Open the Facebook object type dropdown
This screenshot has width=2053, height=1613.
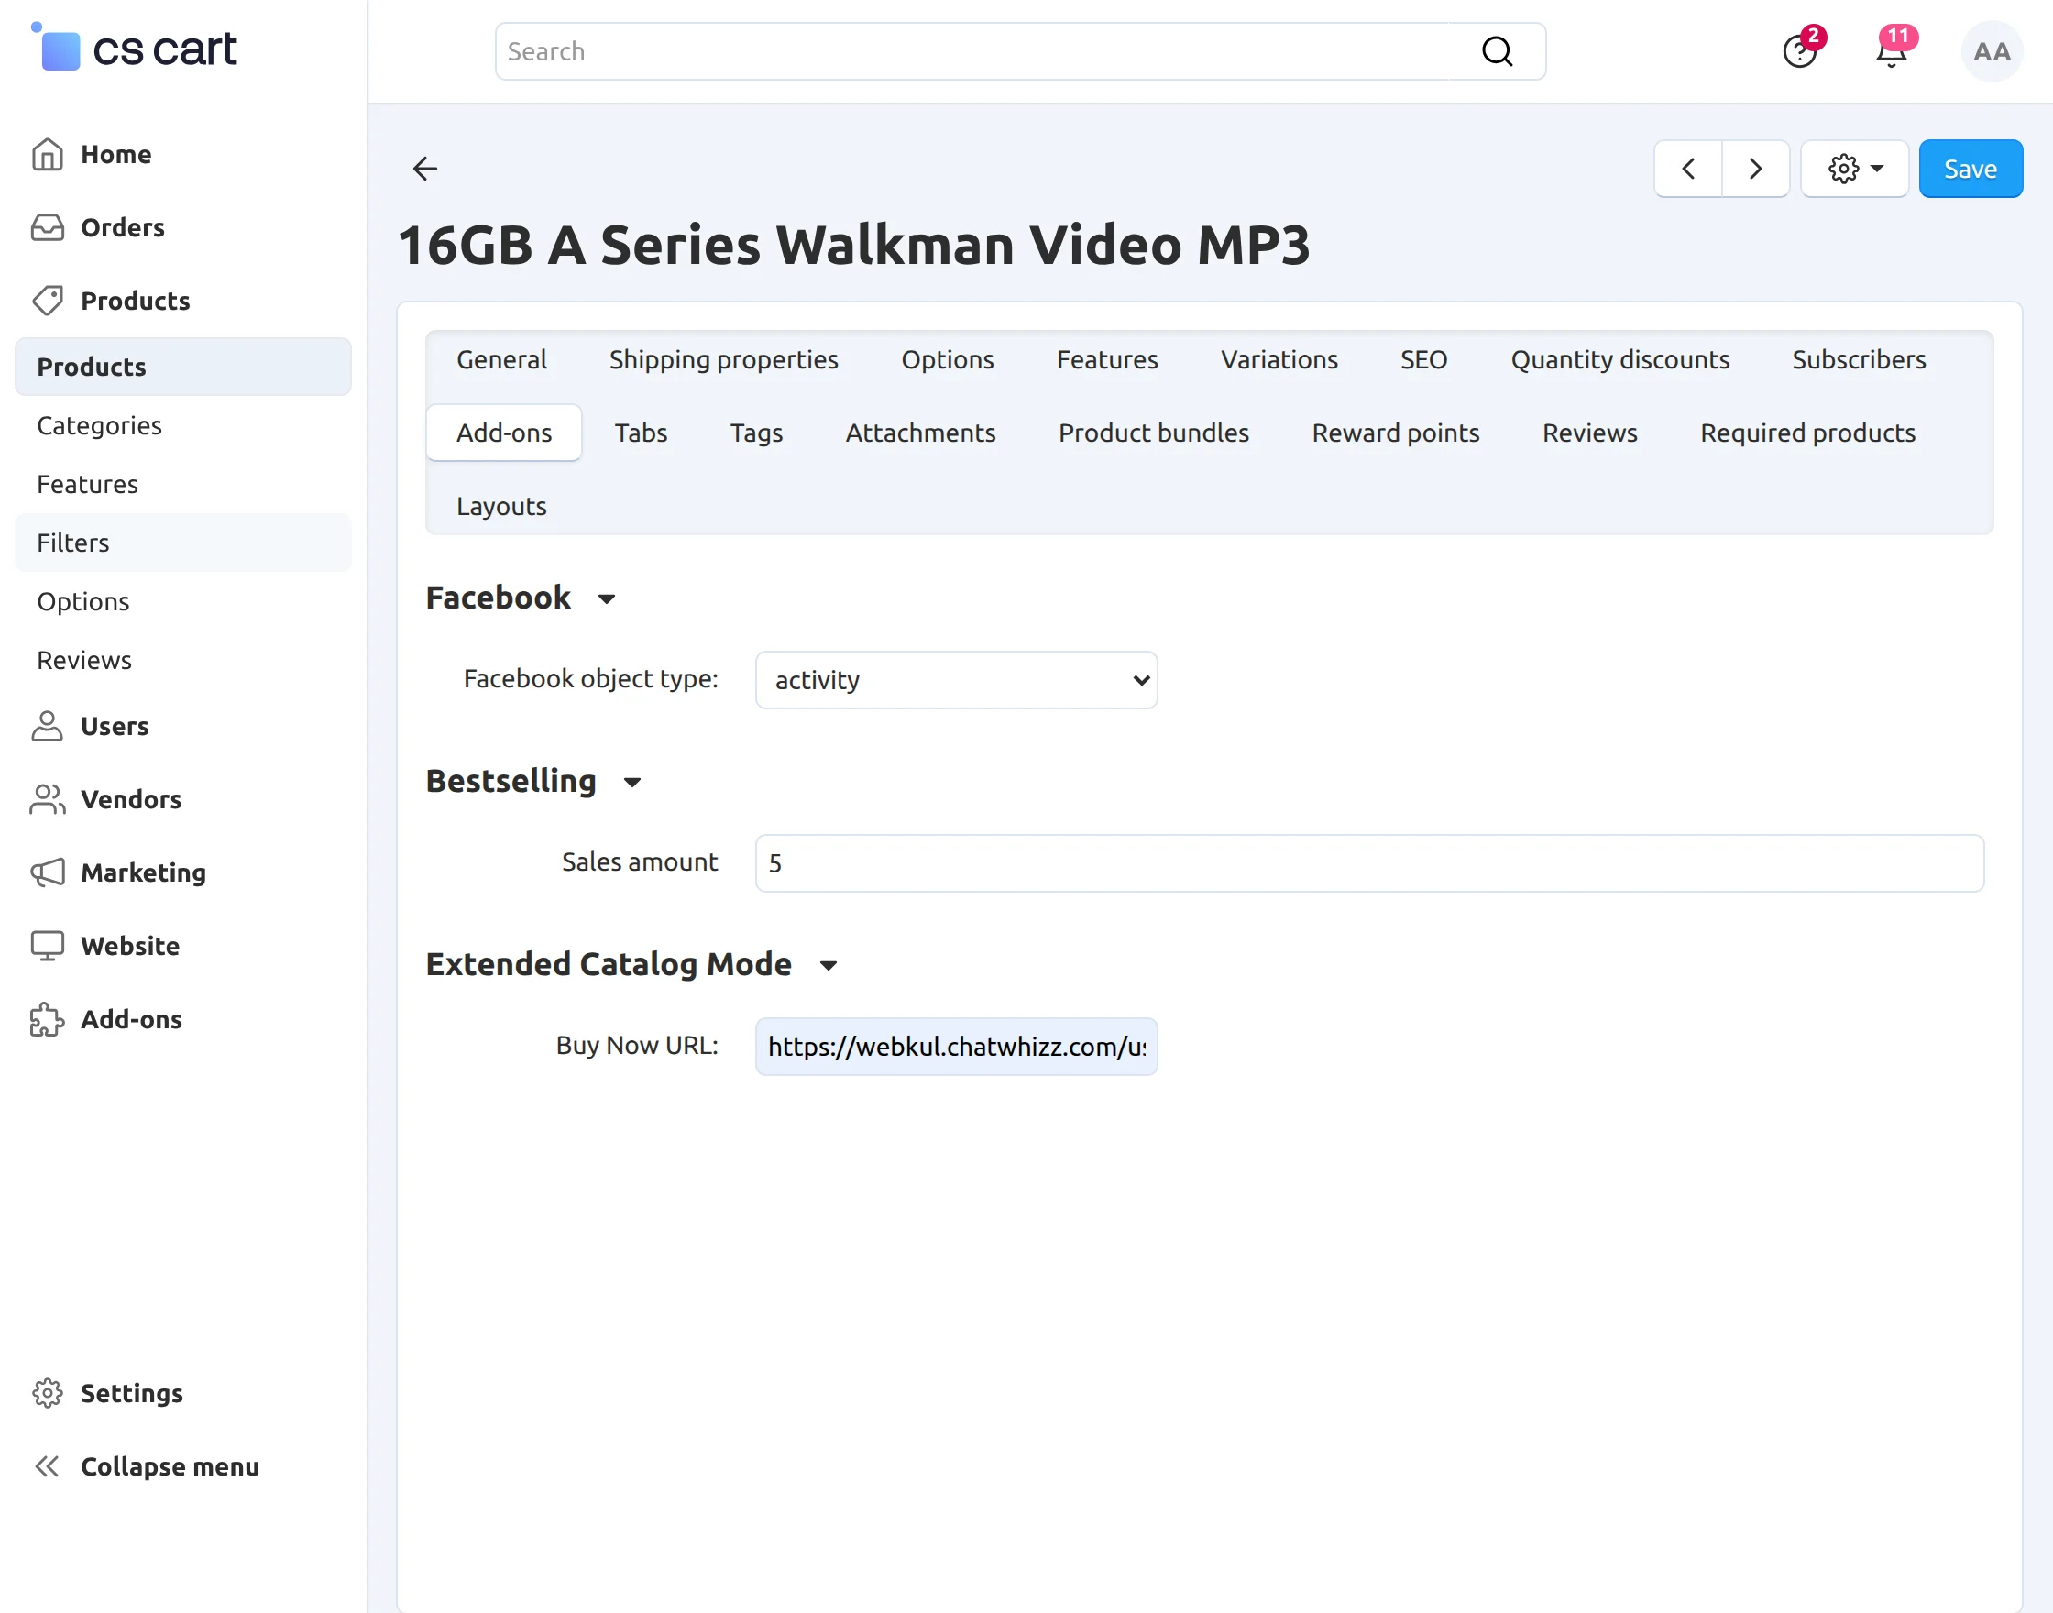[x=956, y=679]
